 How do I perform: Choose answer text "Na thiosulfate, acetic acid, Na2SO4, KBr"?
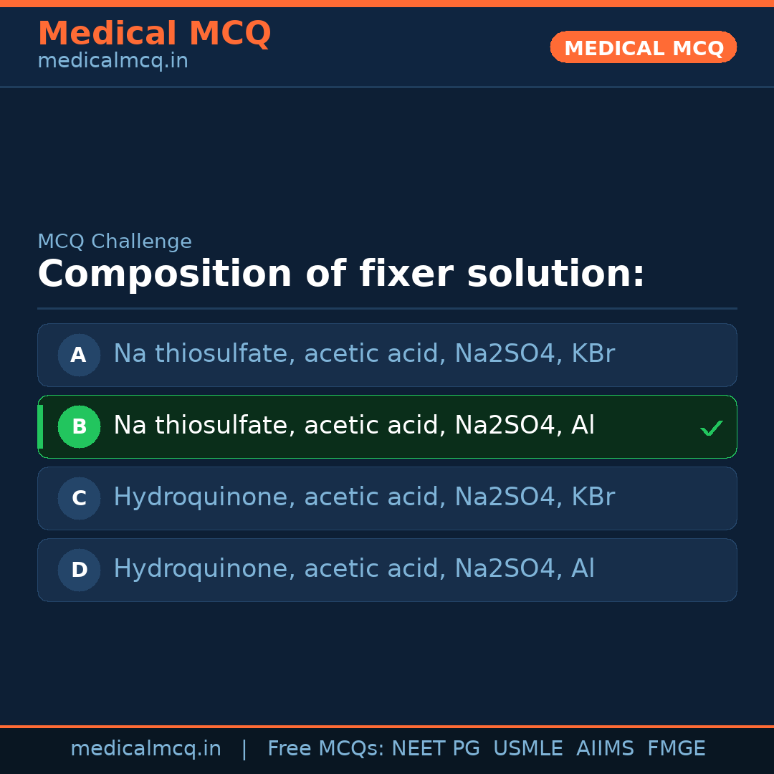[x=364, y=354]
